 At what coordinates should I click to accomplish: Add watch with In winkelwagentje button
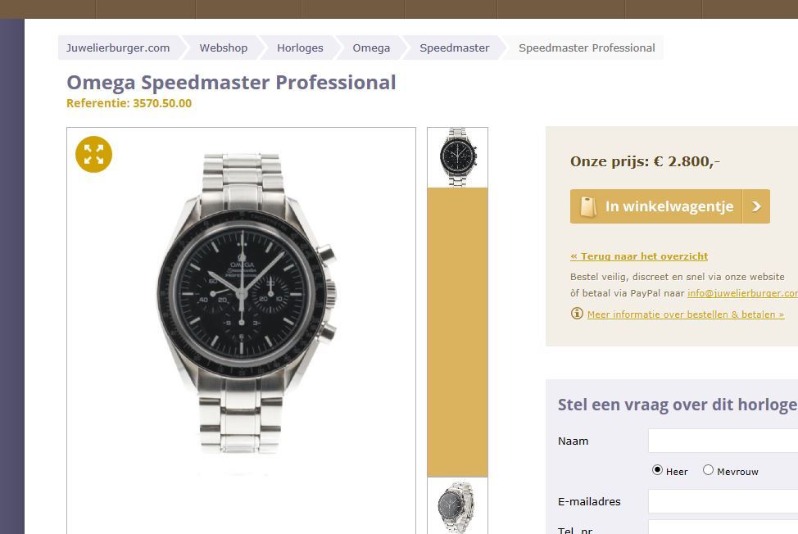[x=669, y=206]
